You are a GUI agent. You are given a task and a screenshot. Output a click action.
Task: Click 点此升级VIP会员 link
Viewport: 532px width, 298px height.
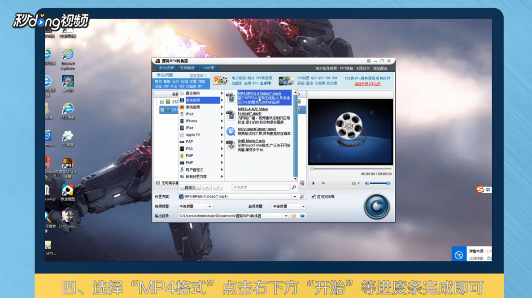pos(367,84)
